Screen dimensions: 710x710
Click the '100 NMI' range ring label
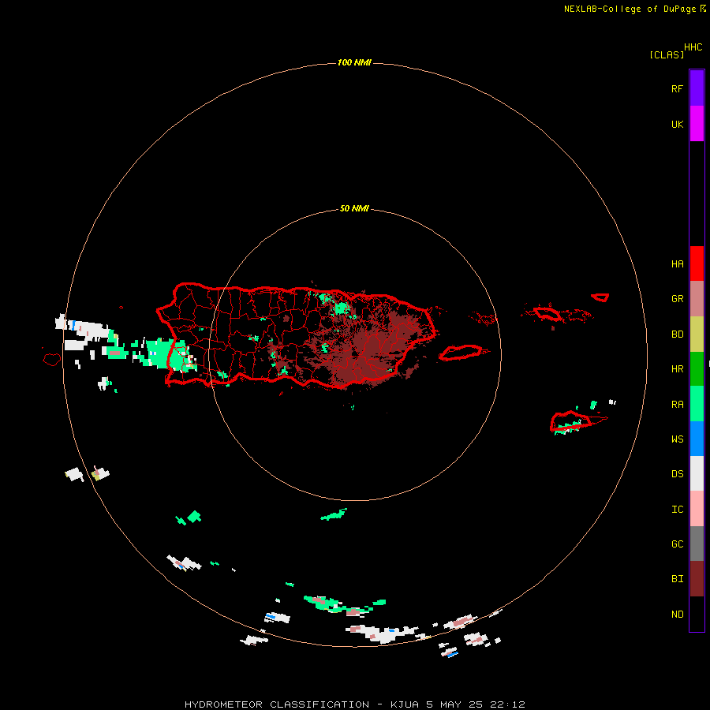pos(354,62)
